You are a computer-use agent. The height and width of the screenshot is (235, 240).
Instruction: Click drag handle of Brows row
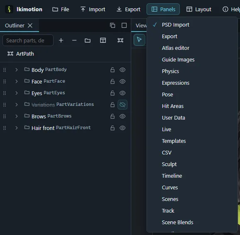pos(5,116)
